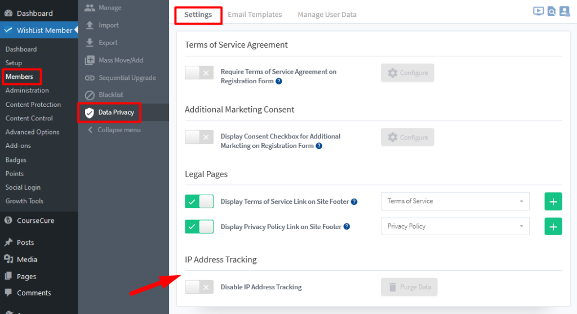Click the search help icon at top right
577x314 pixels.
pos(551,11)
